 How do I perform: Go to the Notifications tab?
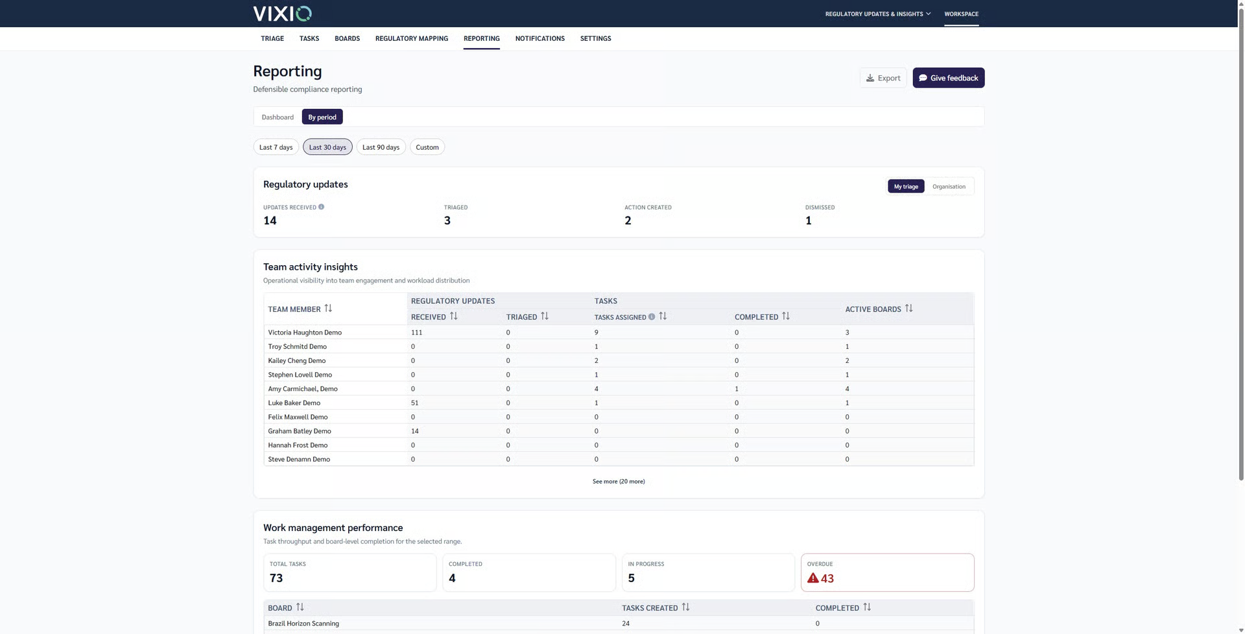tap(540, 38)
